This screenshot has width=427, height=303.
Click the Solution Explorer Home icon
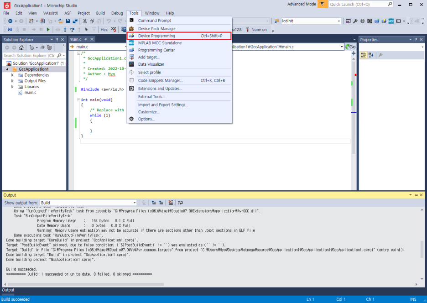tap(21, 47)
